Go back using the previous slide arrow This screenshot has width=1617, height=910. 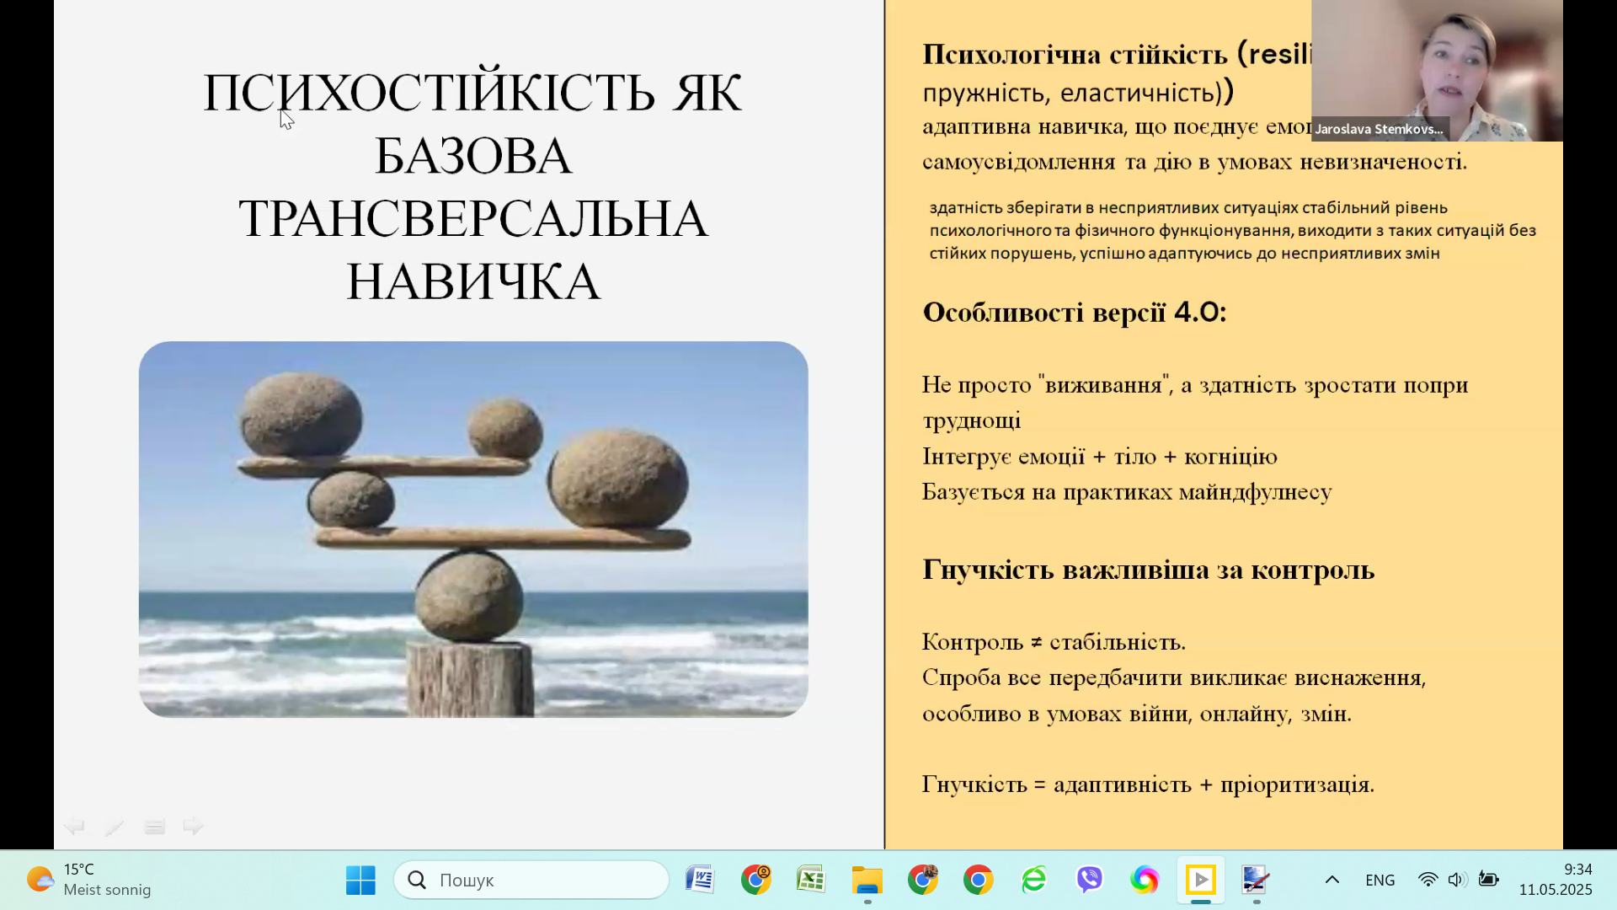[74, 827]
